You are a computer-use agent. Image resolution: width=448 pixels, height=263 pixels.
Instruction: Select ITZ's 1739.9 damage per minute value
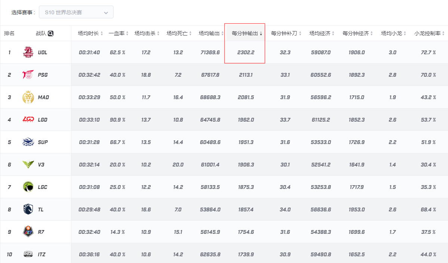246,255
